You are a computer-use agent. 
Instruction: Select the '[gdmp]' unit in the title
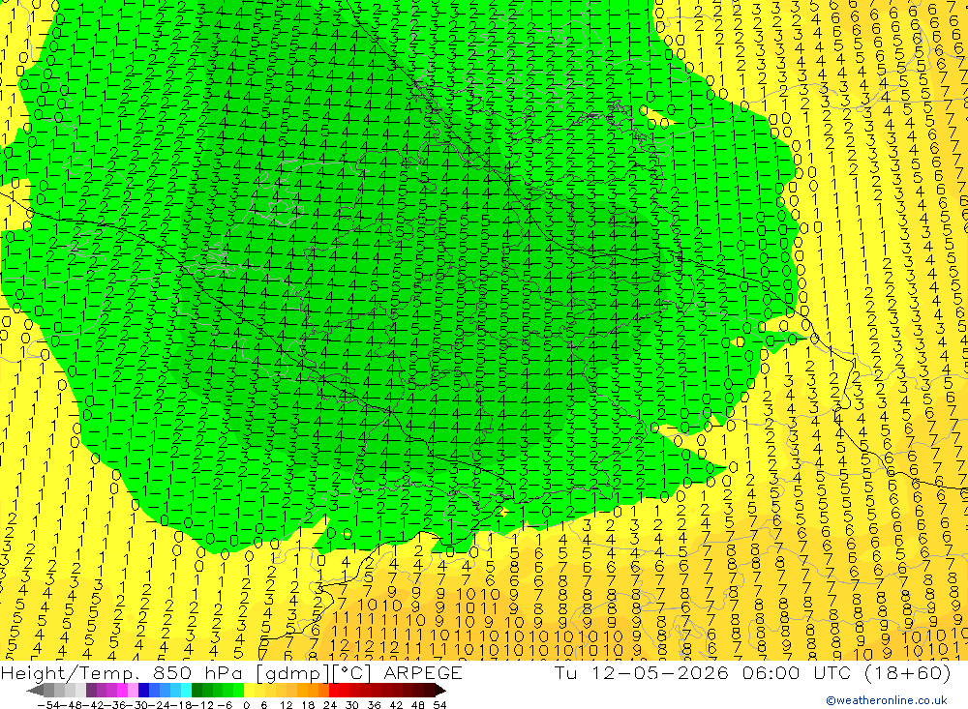[292, 672]
